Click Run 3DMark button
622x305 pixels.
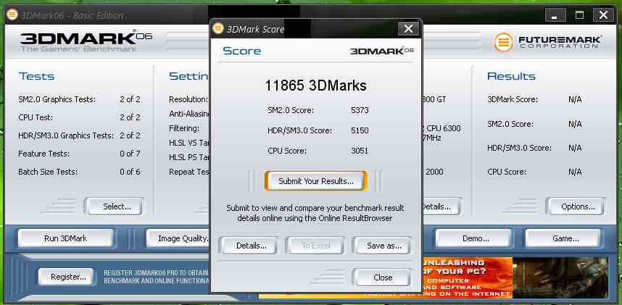tap(66, 238)
